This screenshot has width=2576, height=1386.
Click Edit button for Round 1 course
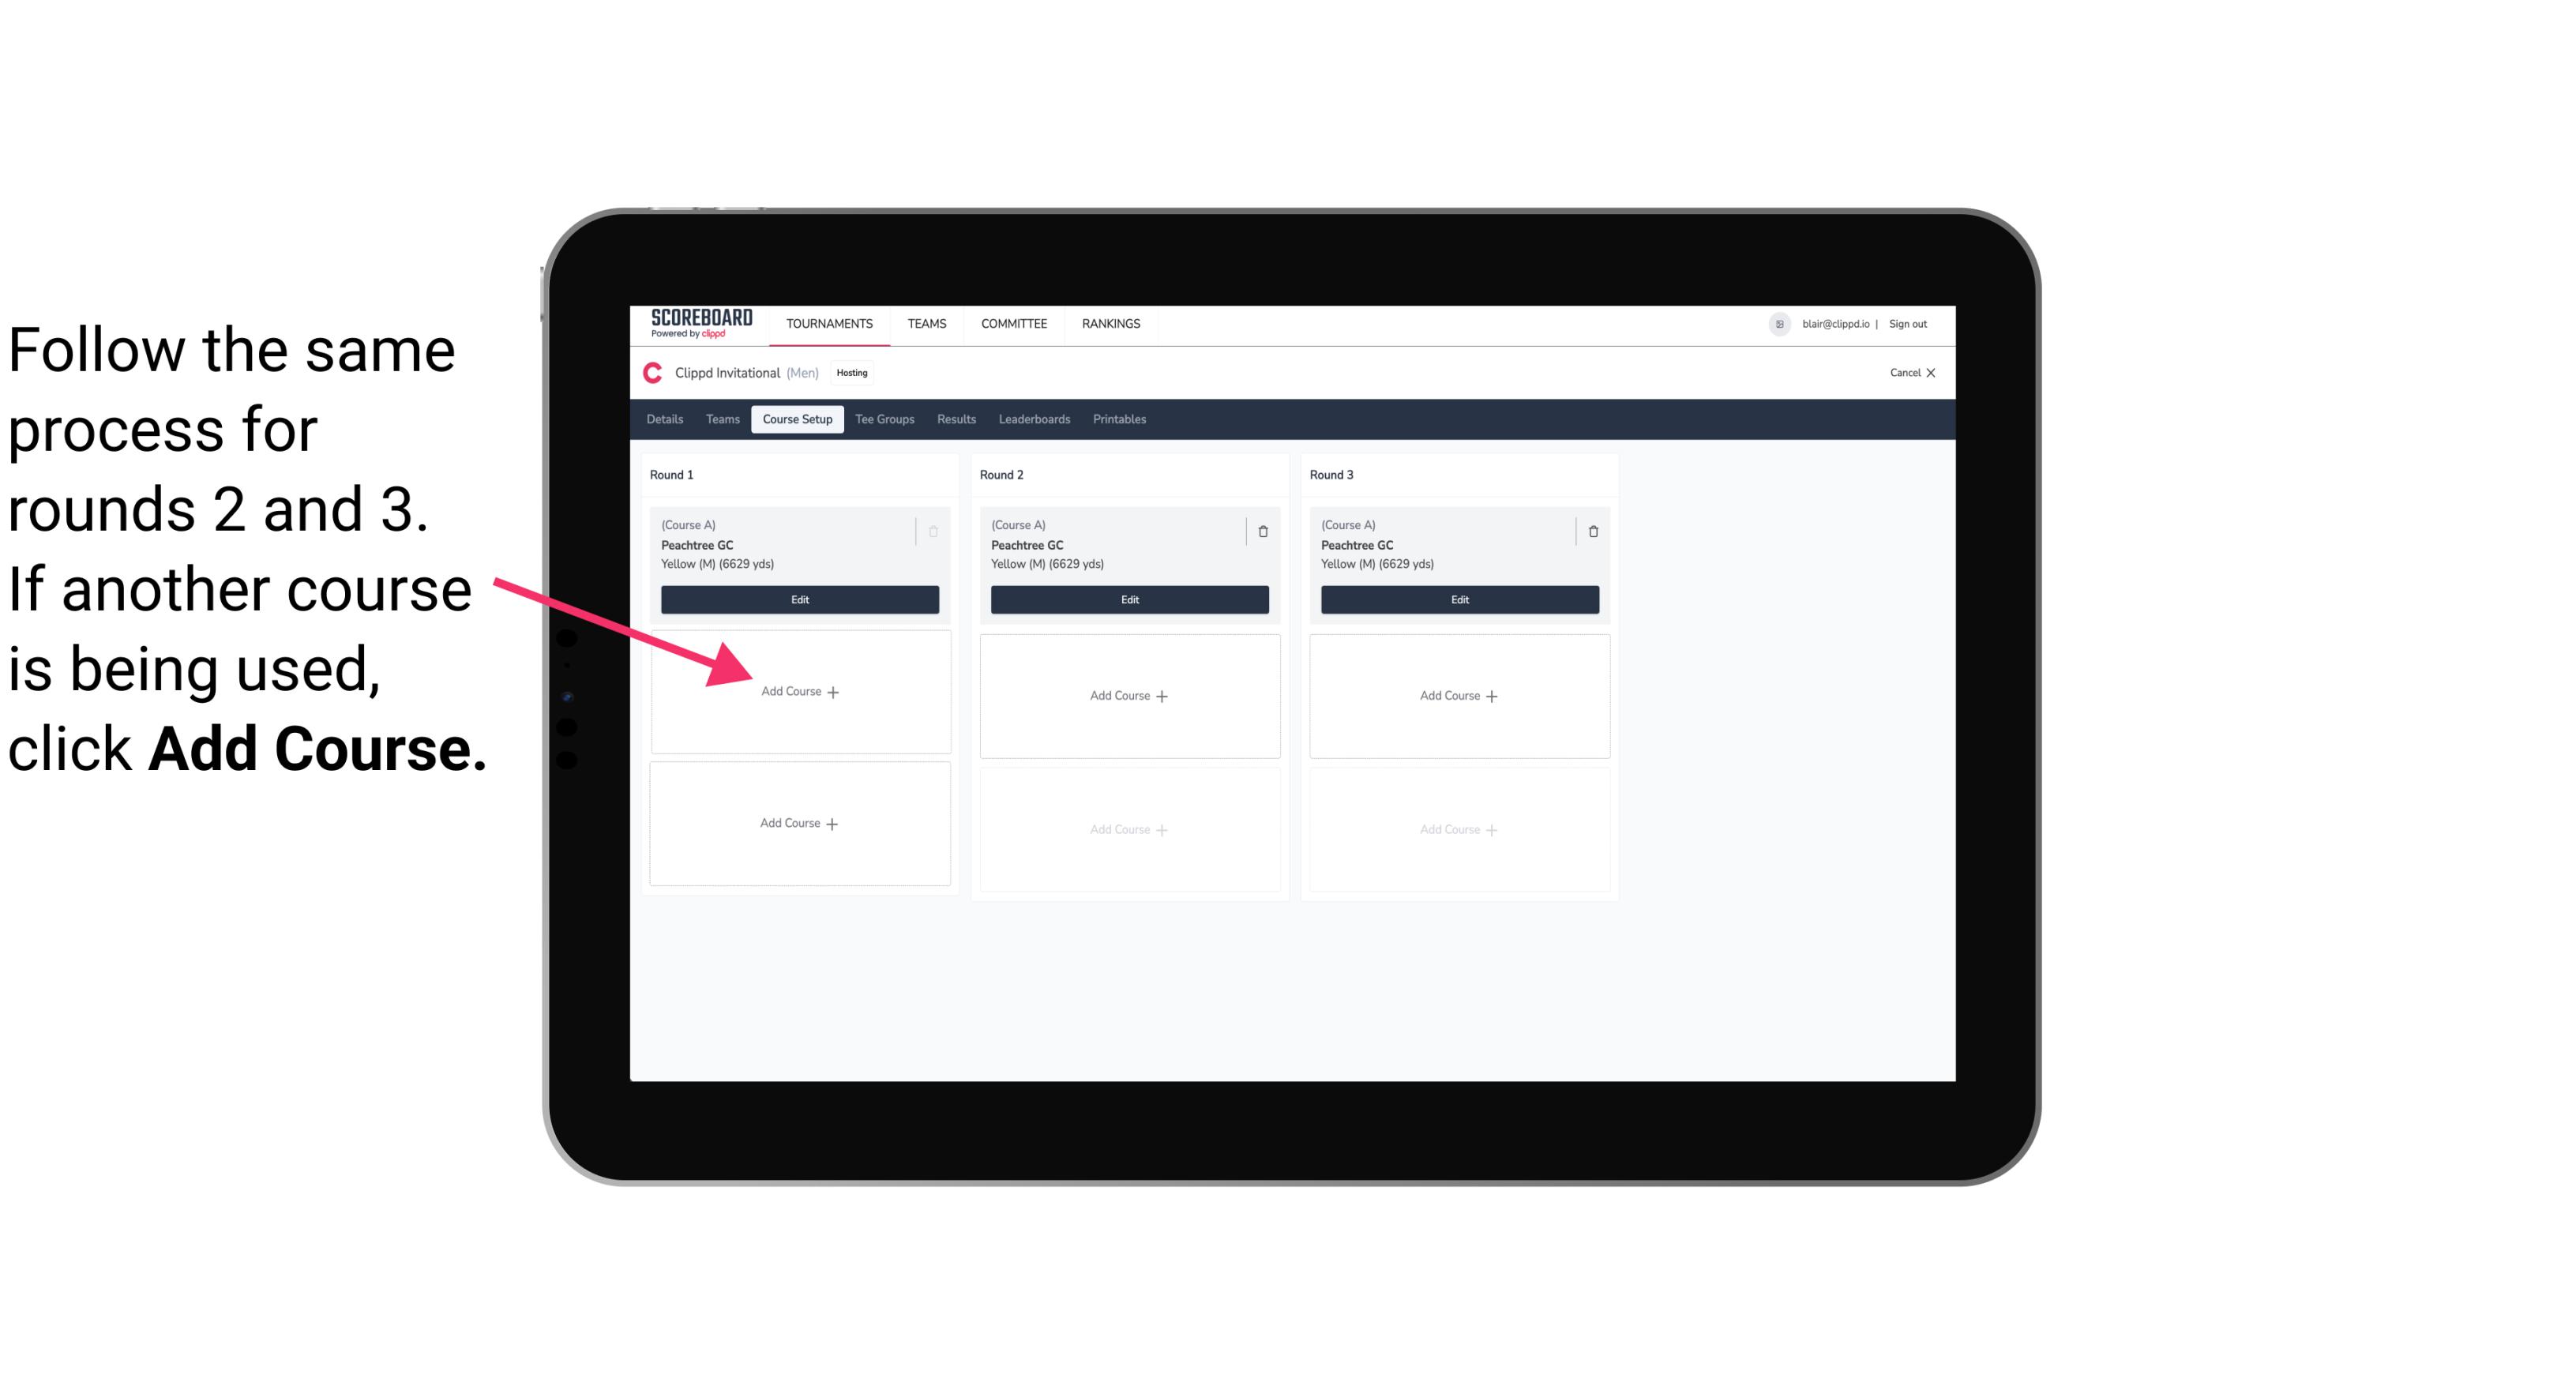[x=802, y=599]
